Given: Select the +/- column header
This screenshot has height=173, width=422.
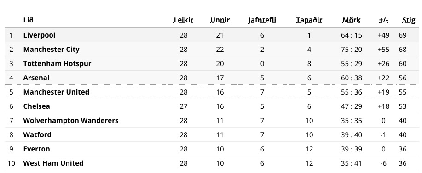Looking at the screenshot, I should (383, 20).
